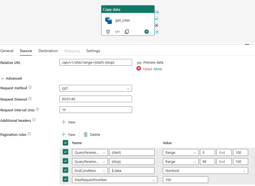Switch to the Settings tab
The image size is (255, 186).
pyautogui.click(x=93, y=51)
